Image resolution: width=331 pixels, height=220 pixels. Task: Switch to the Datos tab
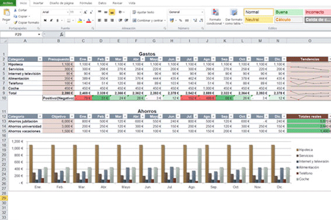pyautogui.click(x=102, y=3)
